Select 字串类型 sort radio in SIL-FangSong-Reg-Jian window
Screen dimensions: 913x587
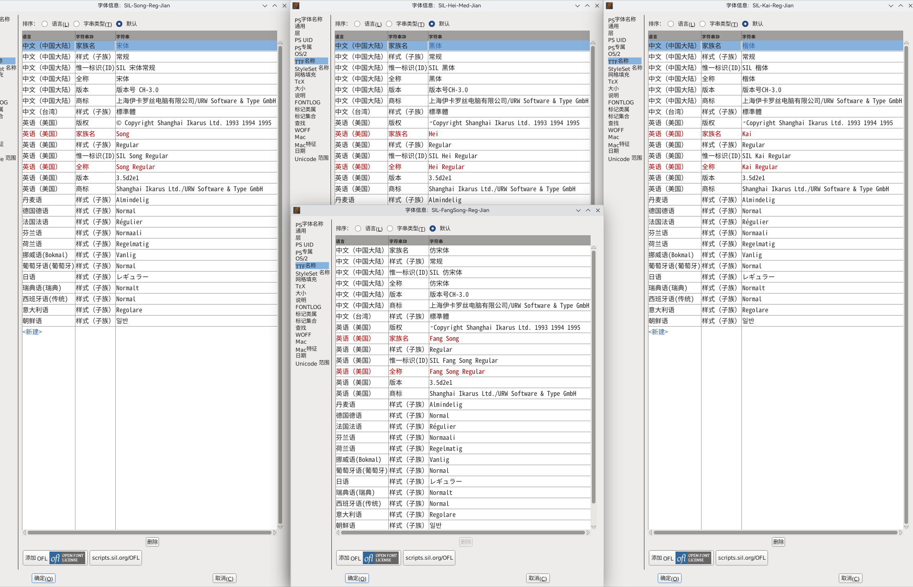tap(390, 228)
